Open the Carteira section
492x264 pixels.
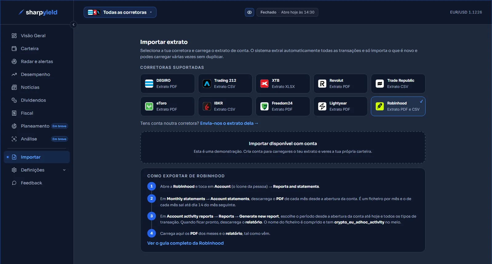coord(37,49)
